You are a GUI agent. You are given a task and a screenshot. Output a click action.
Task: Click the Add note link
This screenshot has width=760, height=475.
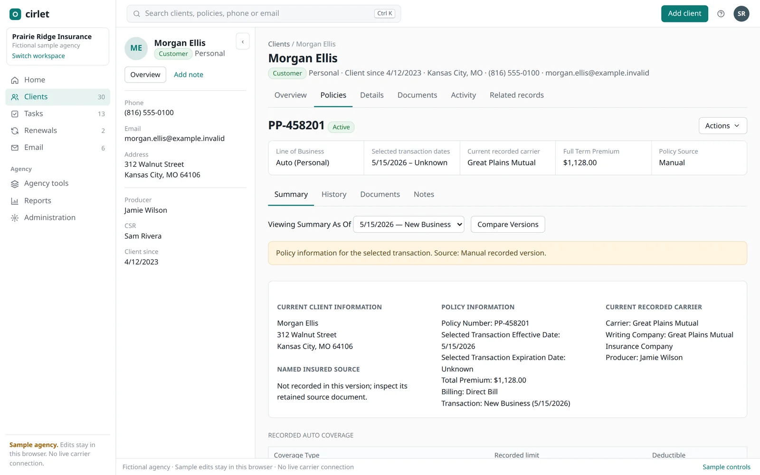(x=189, y=75)
